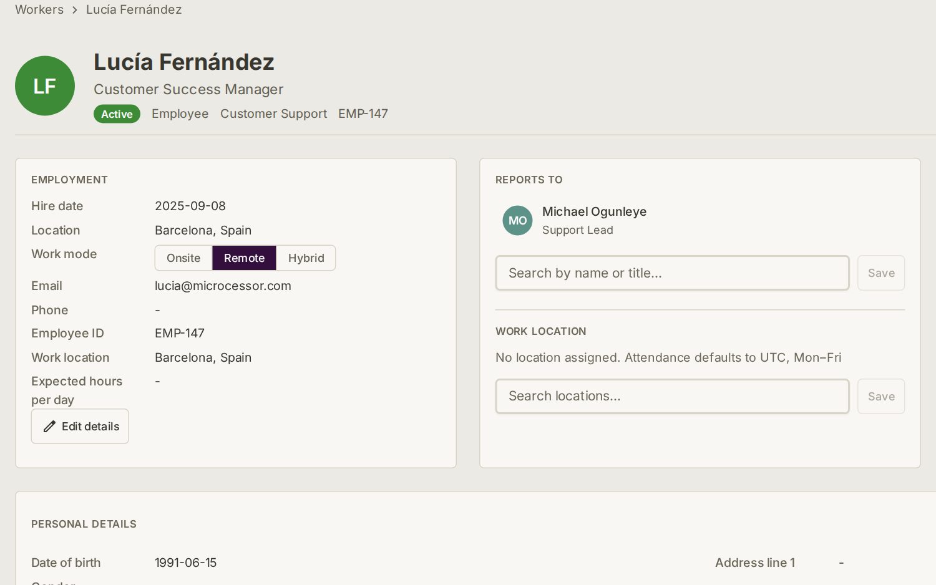Viewport: 936px width, 585px height.
Task: Click the pencil icon in Edit details
Action: pyautogui.click(x=49, y=427)
